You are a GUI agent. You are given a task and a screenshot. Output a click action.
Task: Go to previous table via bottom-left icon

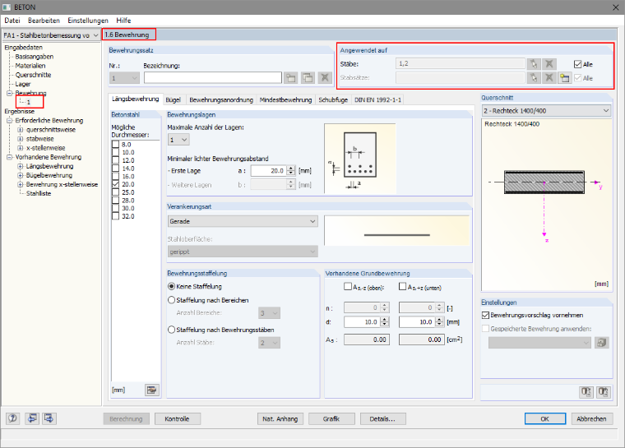32,418
